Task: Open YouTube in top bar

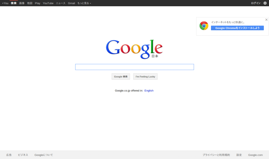Action: coord(48,3)
